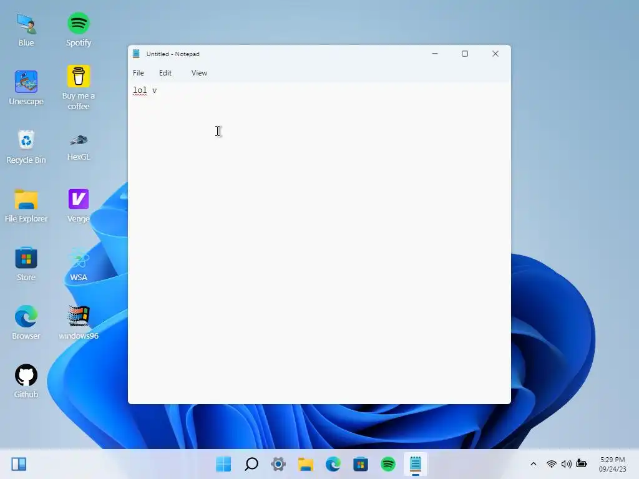Open Settings from the taskbar
Screen dimensions: 639x479
[x=278, y=464]
